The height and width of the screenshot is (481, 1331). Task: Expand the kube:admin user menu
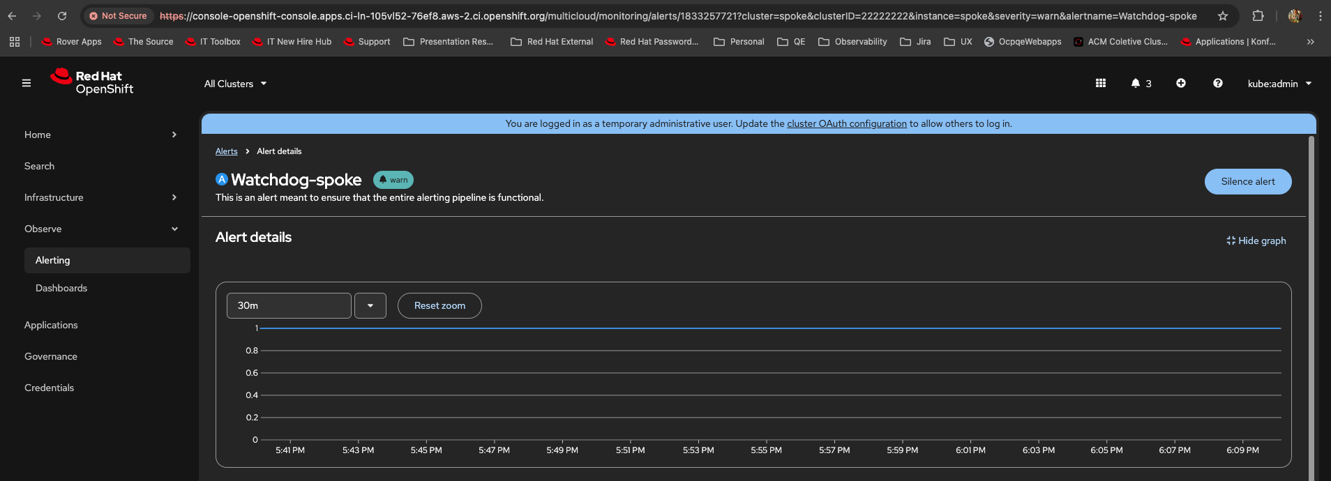click(1279, 84)
